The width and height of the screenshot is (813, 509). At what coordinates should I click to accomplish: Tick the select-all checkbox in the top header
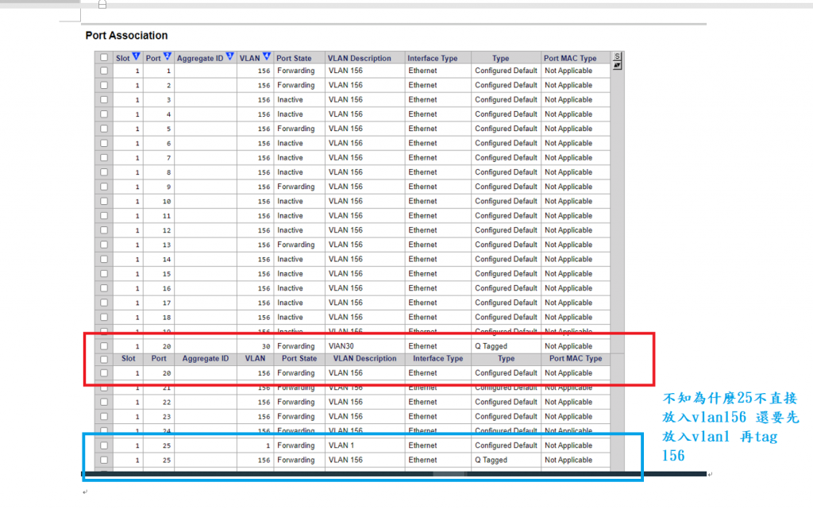coord(104,57)
